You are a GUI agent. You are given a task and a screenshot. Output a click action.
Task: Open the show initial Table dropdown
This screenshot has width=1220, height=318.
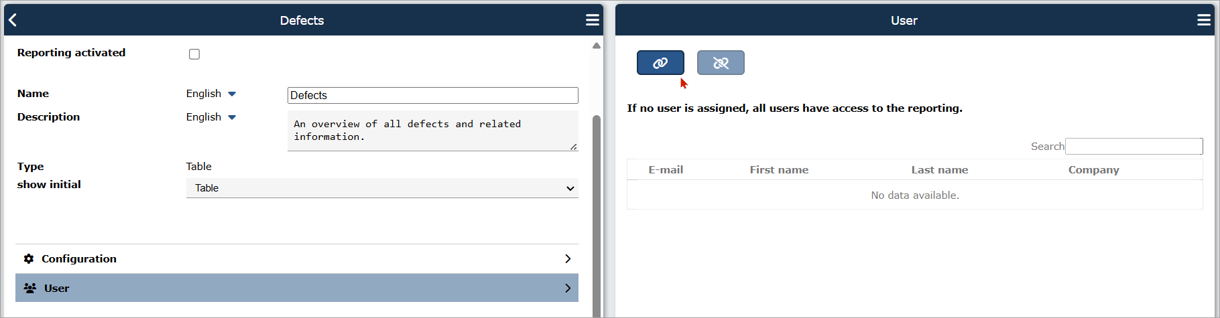click(x=382, y=188)
